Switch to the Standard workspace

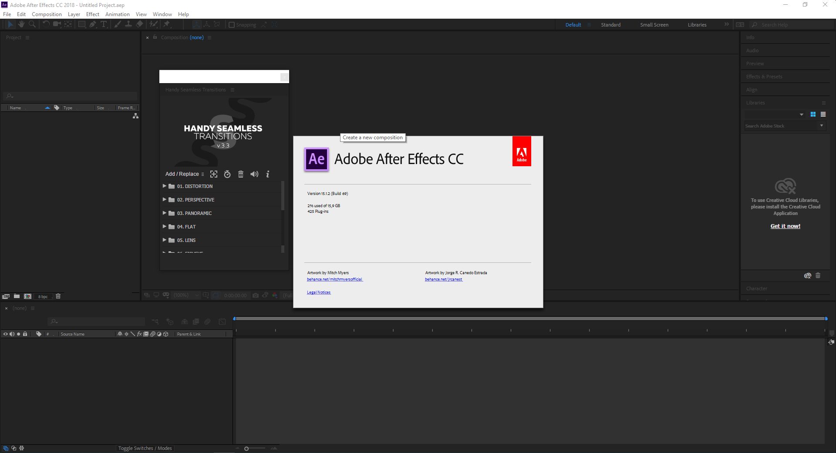click(611, 25)
